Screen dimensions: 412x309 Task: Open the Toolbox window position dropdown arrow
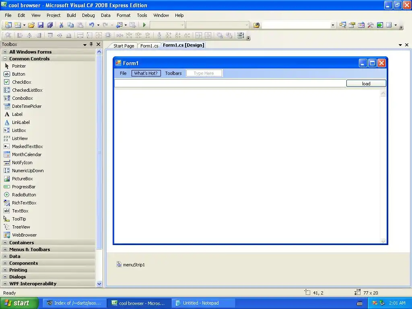point(84,45)
